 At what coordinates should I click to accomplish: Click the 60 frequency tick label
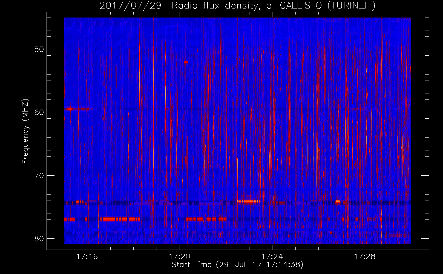(39, 112)
